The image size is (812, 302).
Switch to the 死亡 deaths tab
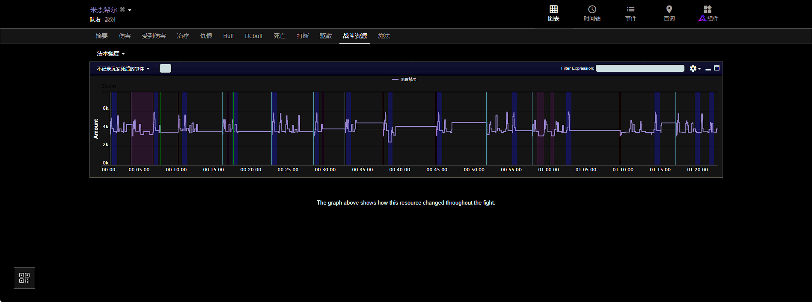point(280,36)
